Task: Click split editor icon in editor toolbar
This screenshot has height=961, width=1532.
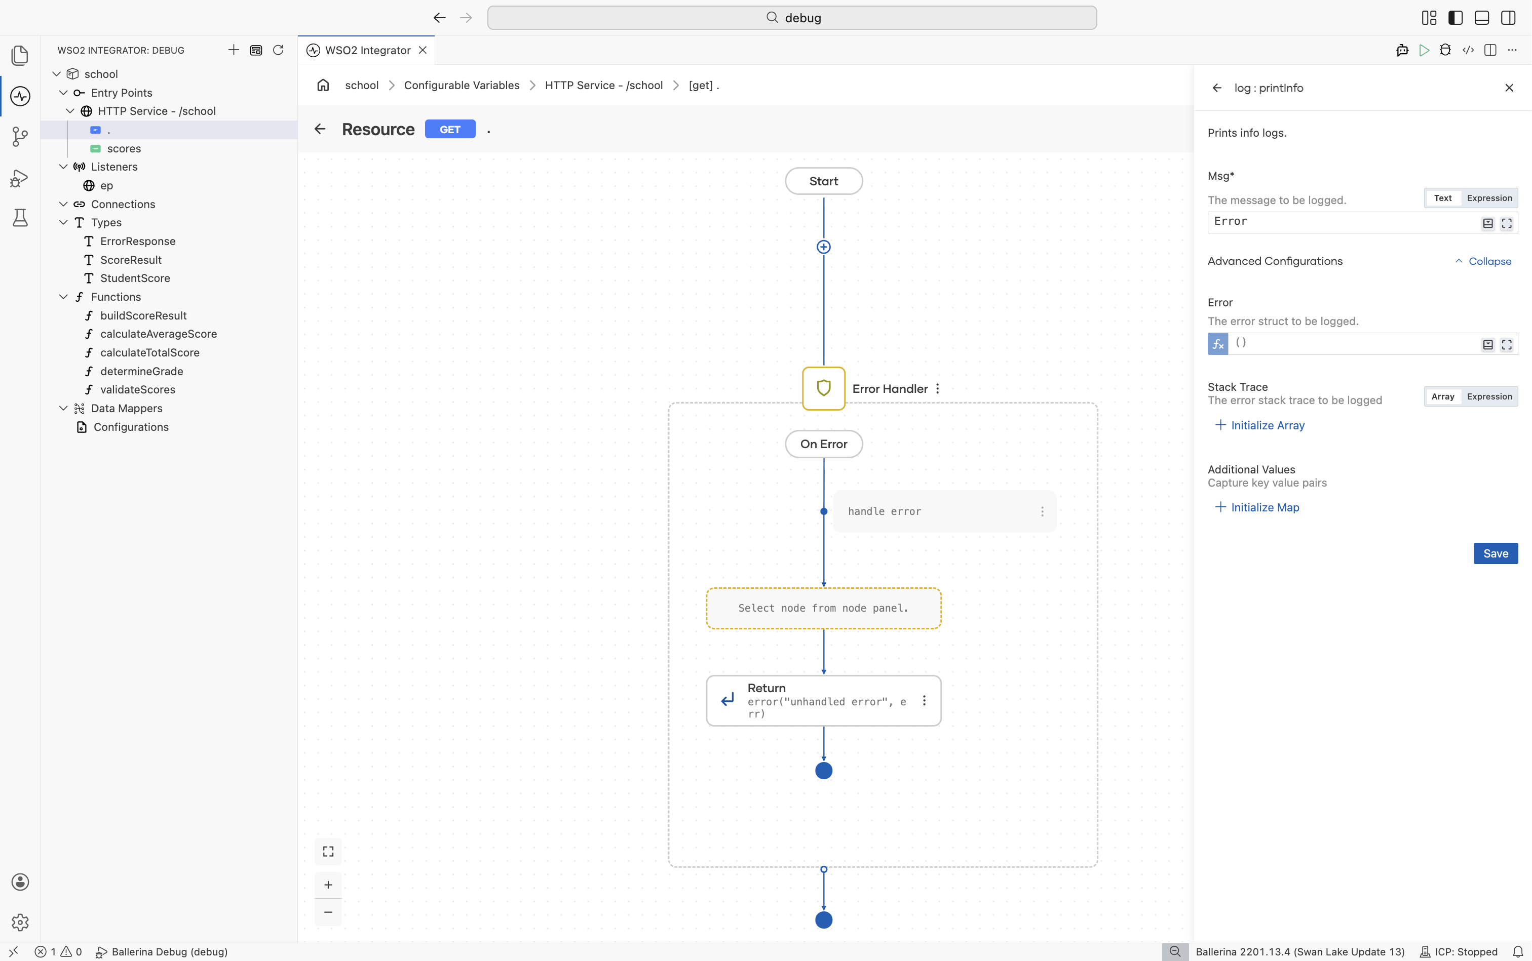Action: [1490, 50]
